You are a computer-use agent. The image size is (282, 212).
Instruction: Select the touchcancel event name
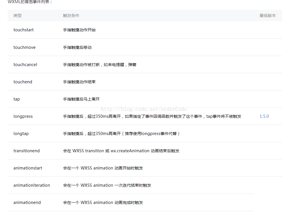[x=25, y=65]
